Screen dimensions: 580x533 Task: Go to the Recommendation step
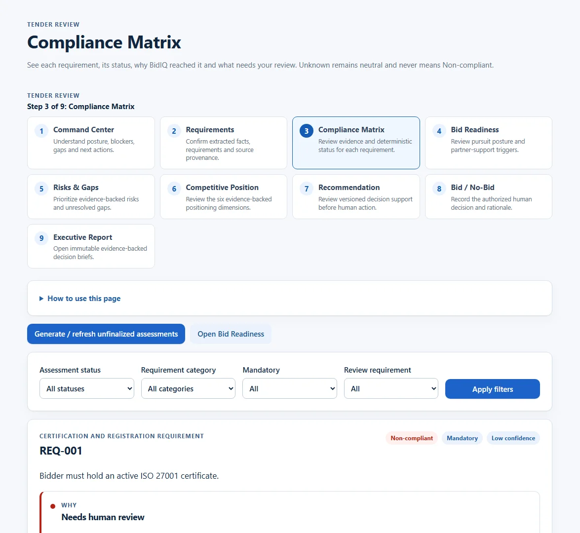[x=356, y=197]
